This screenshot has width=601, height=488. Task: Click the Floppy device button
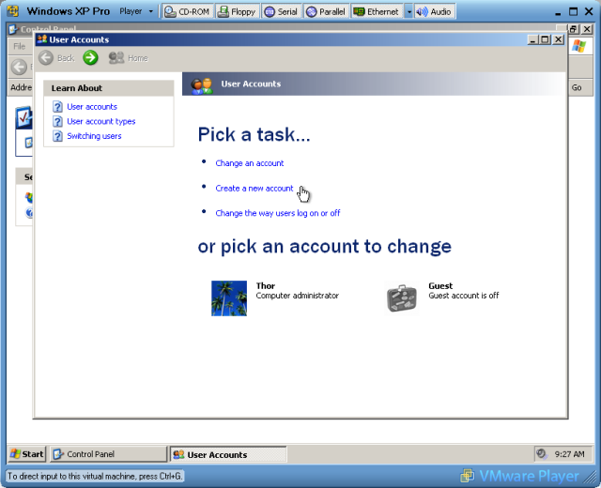pos(237,12)
